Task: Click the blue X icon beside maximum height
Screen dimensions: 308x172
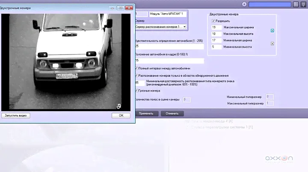Action: click(272, 31)
